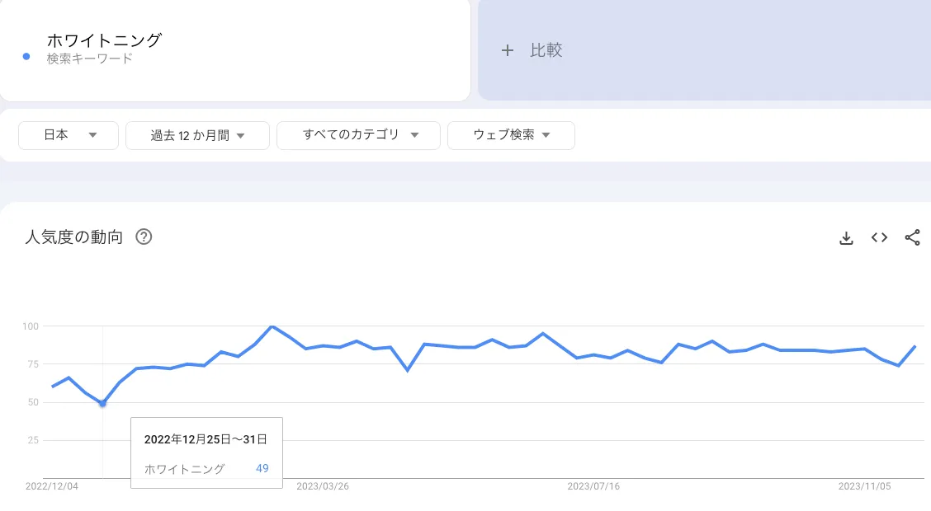The width and height of the screenshot is (931, 511).
Task: Click the plus icon in the 比較 box
Action: 508,50
